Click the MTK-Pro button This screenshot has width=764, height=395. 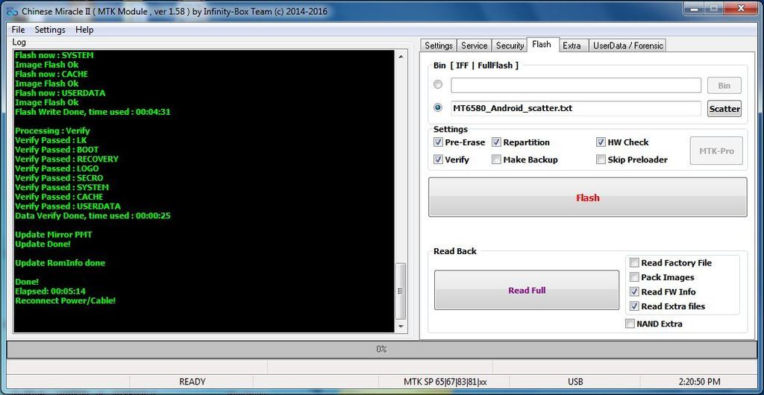coord(716,151)
